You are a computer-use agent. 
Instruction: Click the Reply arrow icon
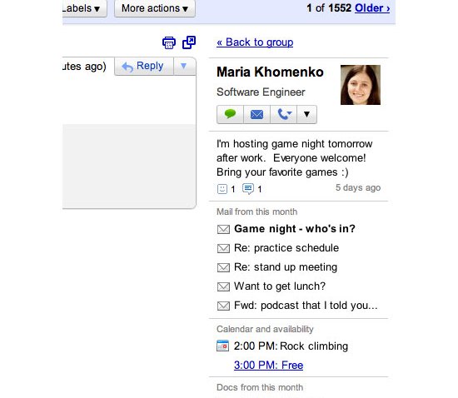(x=127, y=67)
